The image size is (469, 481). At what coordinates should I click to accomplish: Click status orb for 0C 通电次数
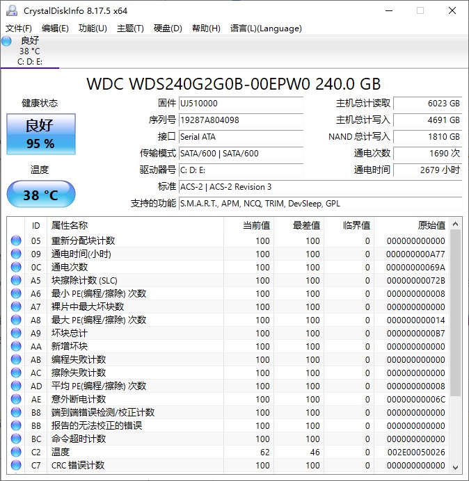point(16,267)
